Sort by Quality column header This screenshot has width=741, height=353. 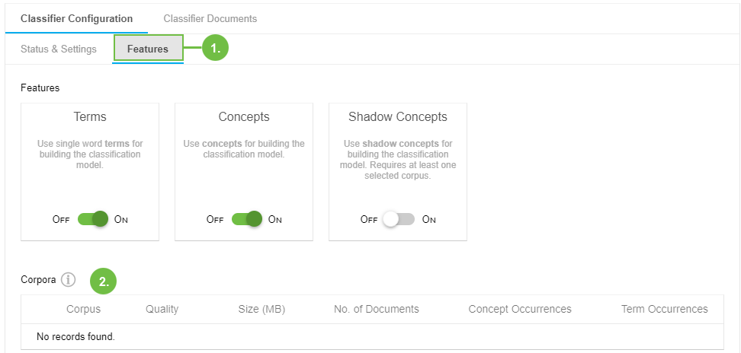click(x=162, y=309)
